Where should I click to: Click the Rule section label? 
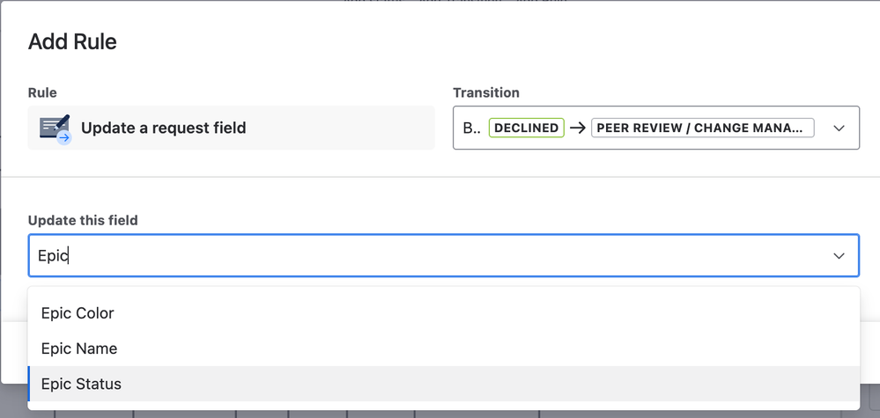coord(42,92)
